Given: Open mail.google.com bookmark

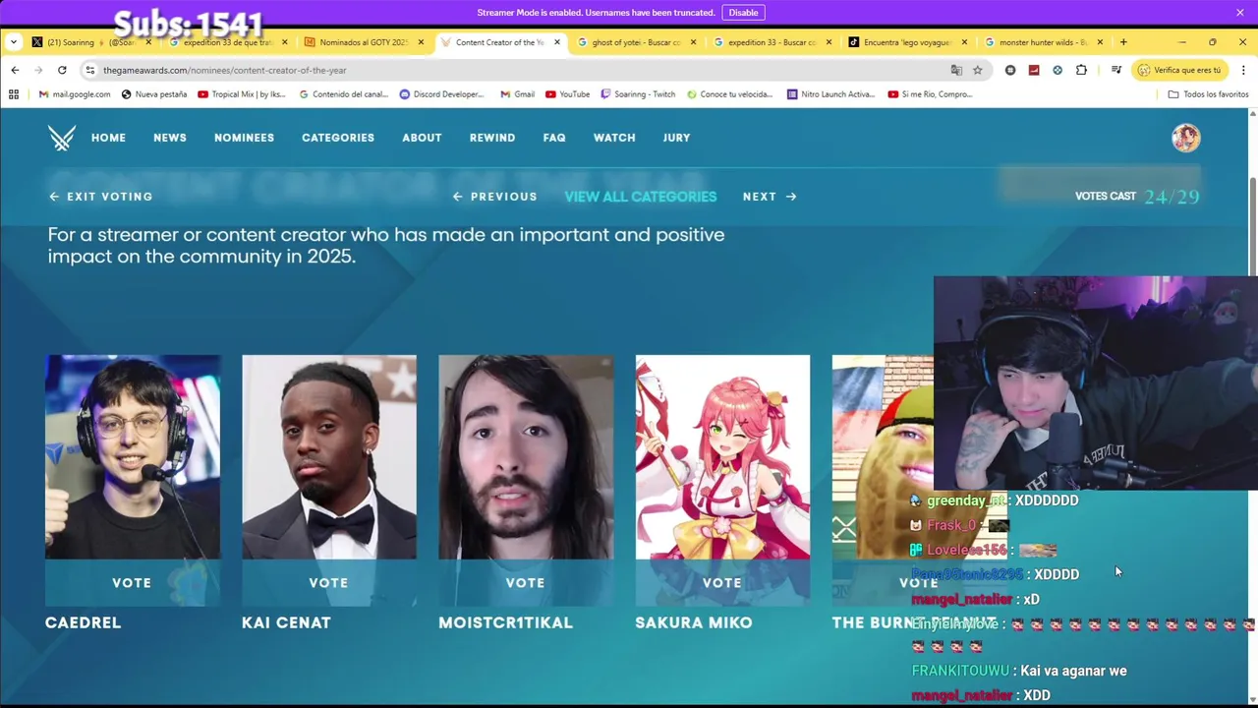Looking at the screenshot, I should [75, 94].
